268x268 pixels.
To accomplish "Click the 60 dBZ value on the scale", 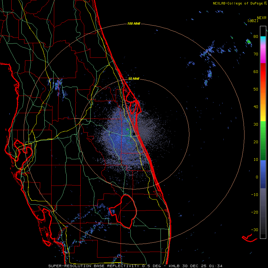I will pyautogui.click(x=256, y=71).
